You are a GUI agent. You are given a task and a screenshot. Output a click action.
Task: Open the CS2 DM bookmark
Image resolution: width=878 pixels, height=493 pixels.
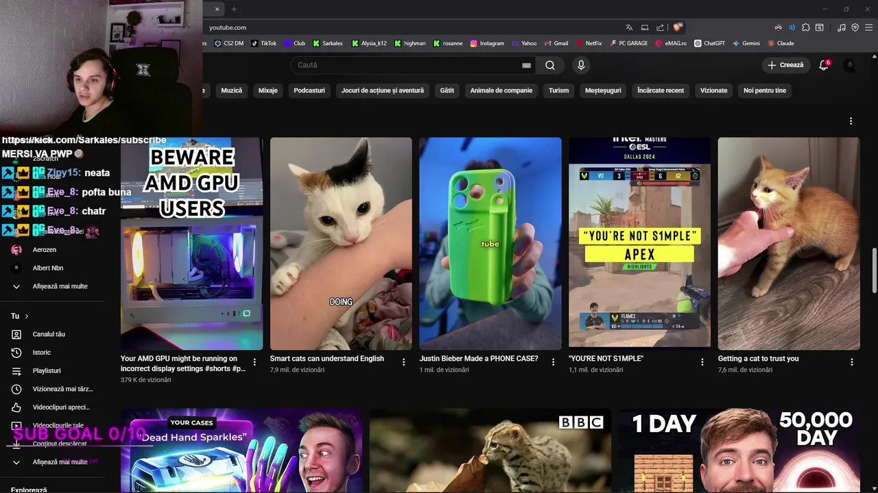click(229, 43)
